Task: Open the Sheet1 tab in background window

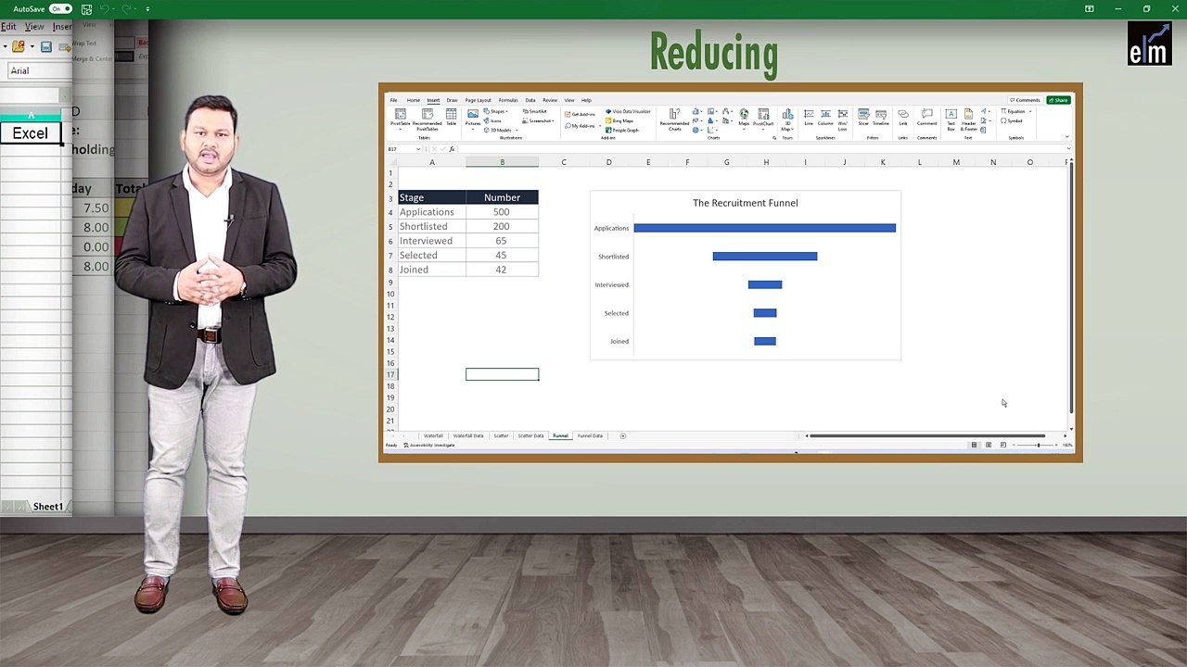Action: click(48, 507)
